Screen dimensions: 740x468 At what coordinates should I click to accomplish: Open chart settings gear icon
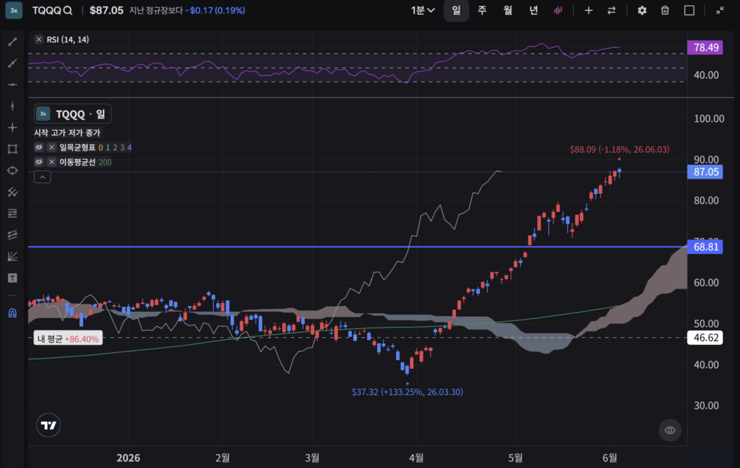pos(642,10)
